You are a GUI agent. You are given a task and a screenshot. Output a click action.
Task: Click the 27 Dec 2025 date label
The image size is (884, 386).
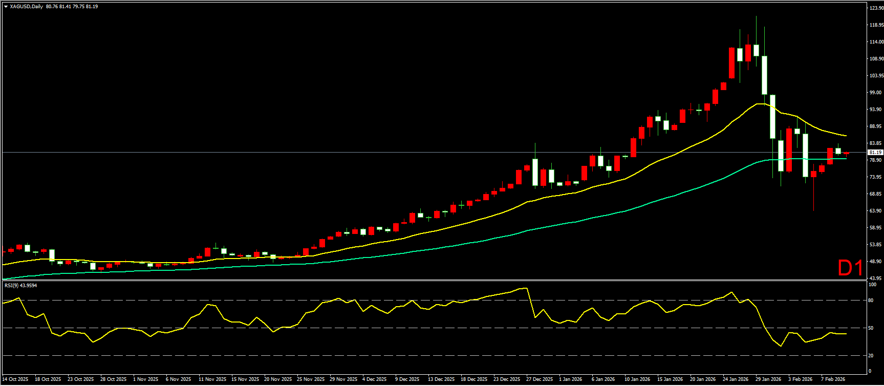coord(540,379)
